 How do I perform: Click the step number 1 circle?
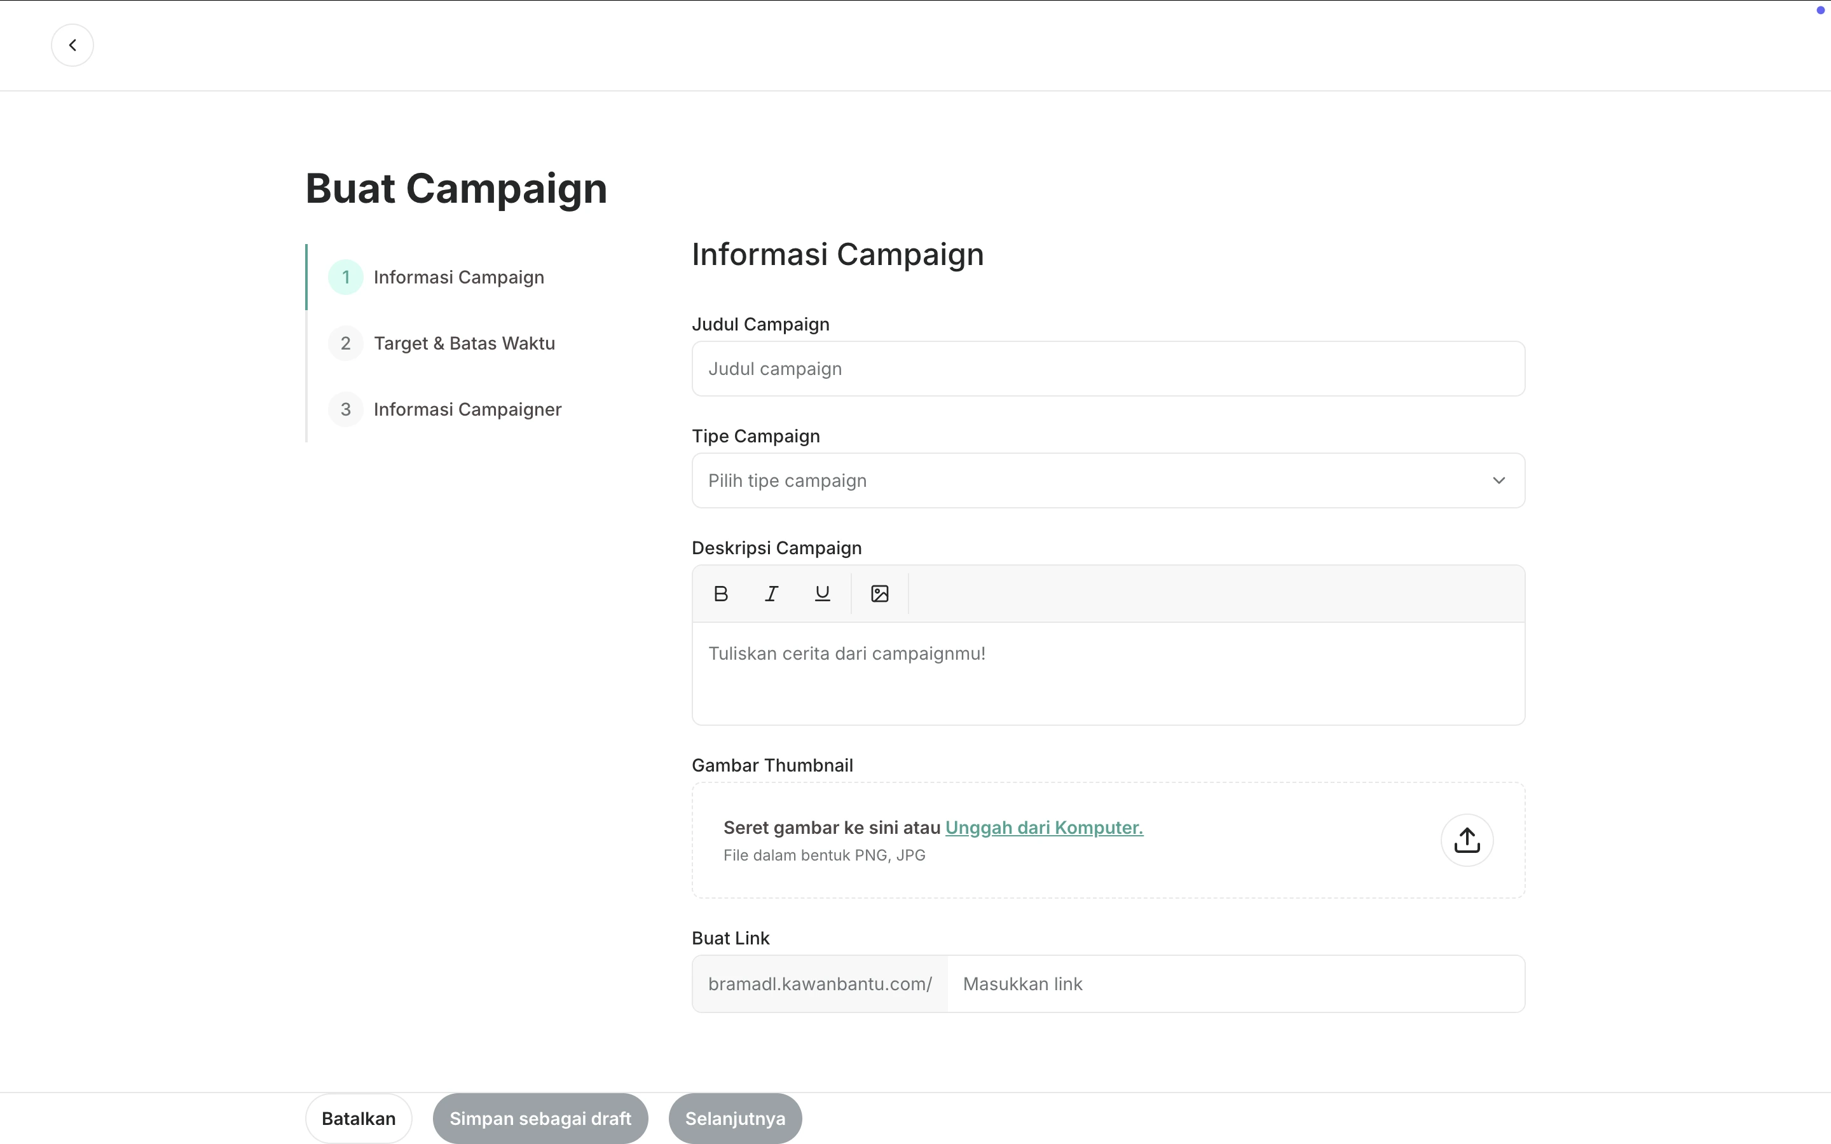[x=346, y=277]
